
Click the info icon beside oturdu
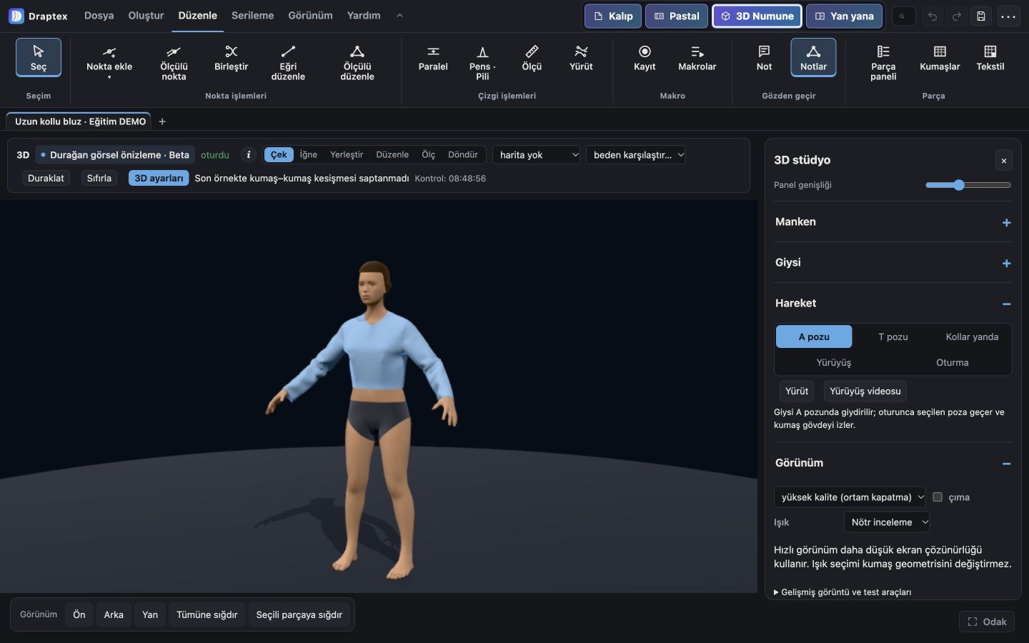click(x=248, y=155)
